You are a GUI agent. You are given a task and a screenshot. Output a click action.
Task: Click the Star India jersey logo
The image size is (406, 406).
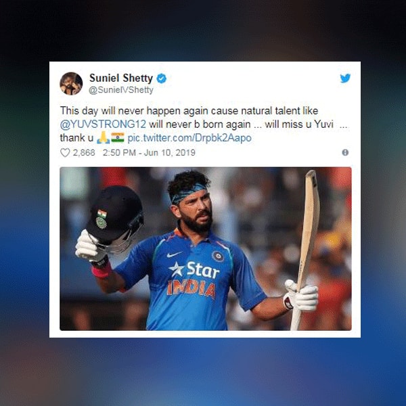[194, 279]
